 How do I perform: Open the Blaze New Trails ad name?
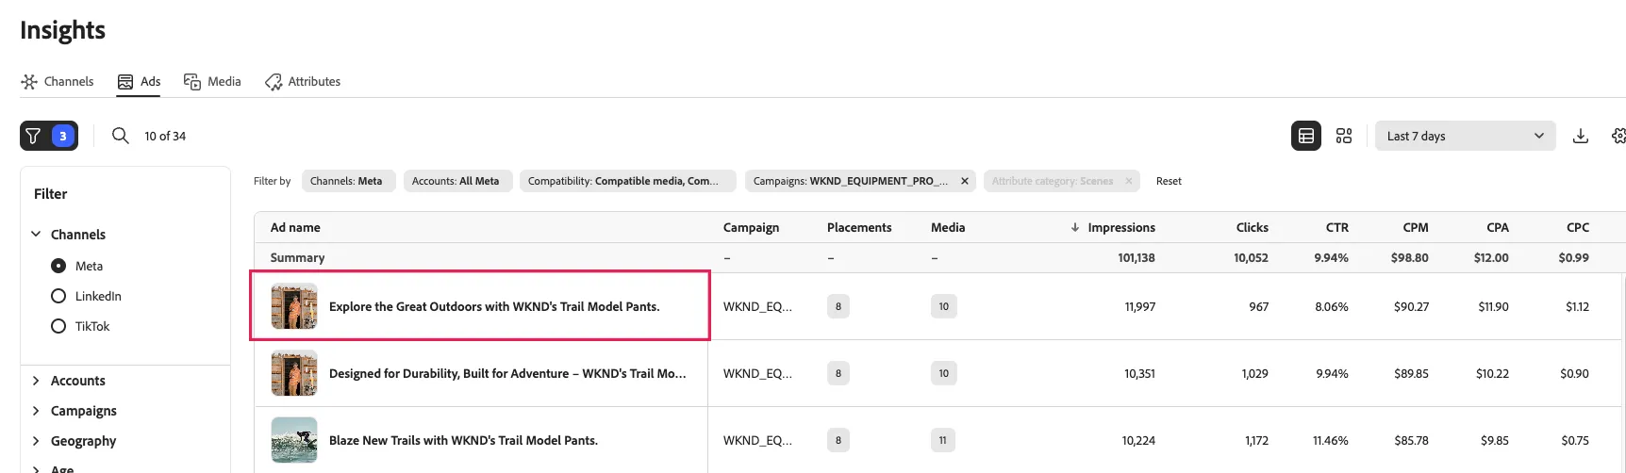(463, 440)
